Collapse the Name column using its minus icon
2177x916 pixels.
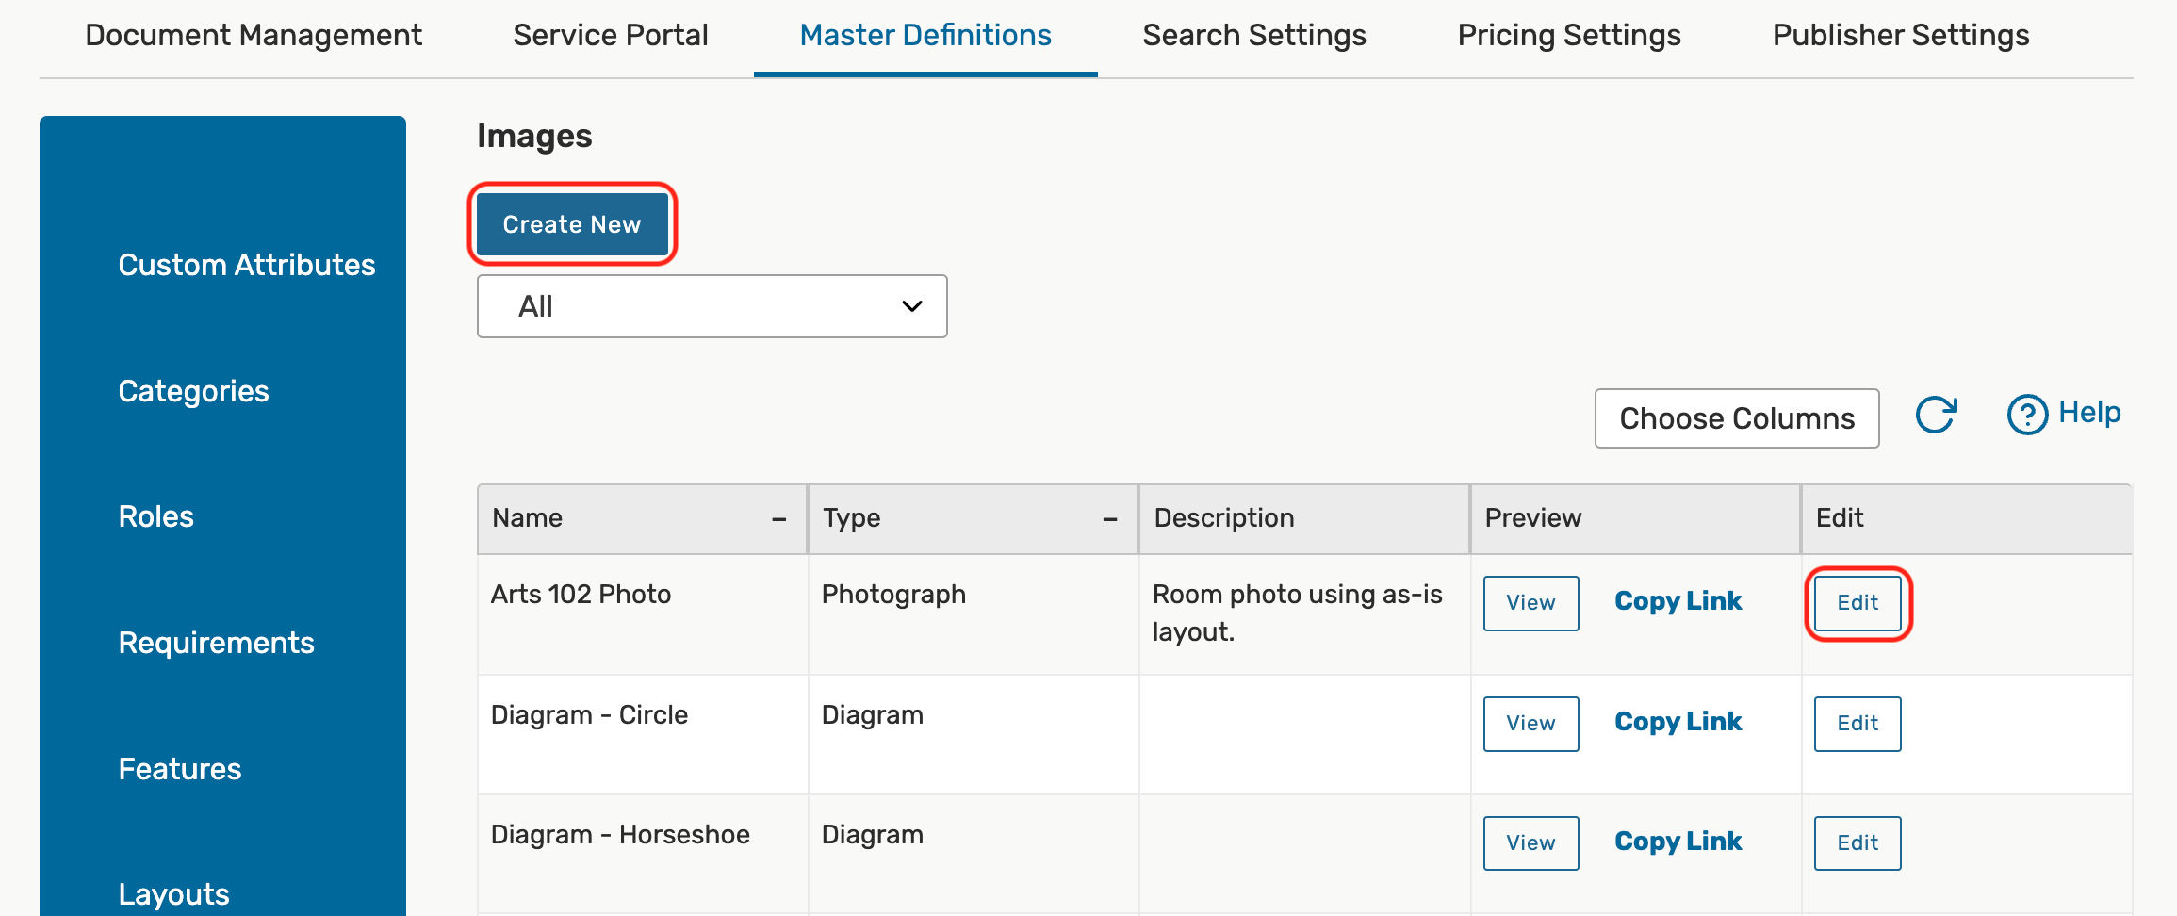779,519
